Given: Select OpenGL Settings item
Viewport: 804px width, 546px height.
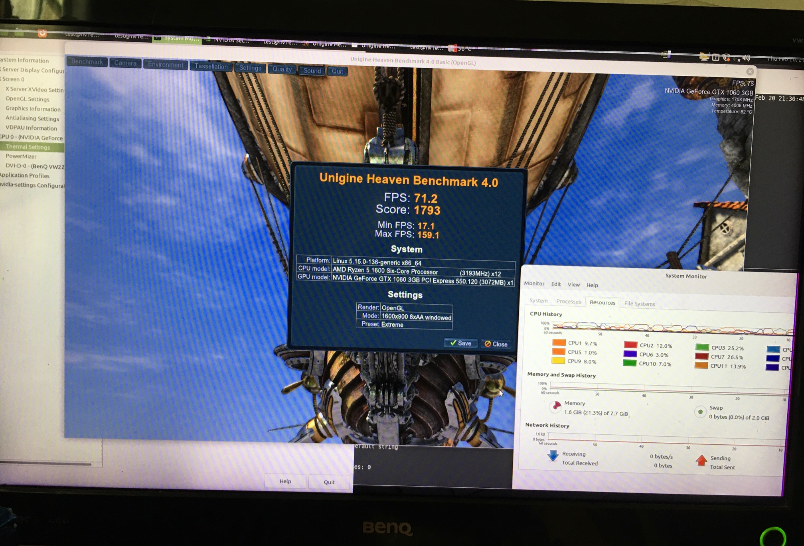Looking at the screenshot, I should tap(28, 99).
